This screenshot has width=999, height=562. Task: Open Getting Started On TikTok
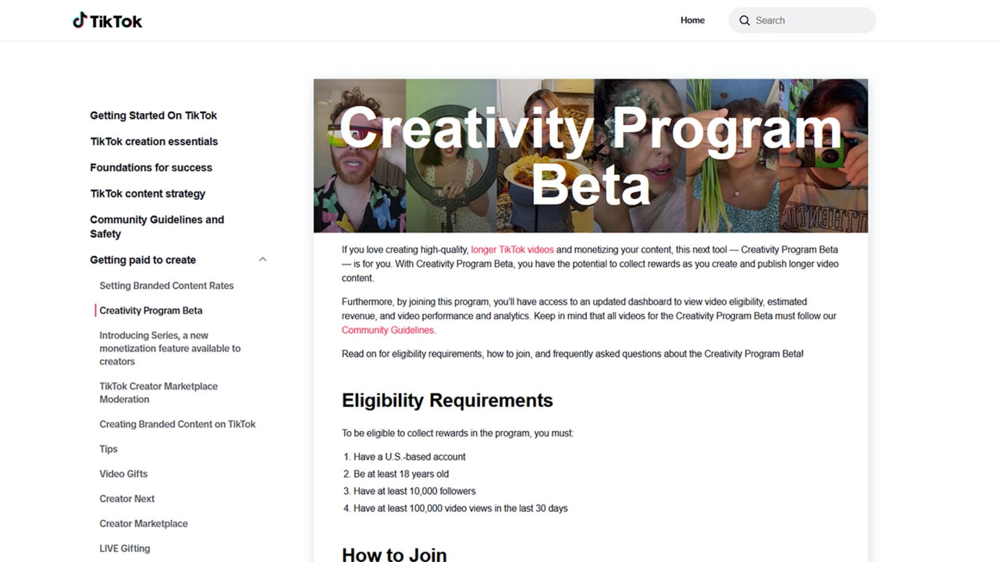click(x=153, y=115)
